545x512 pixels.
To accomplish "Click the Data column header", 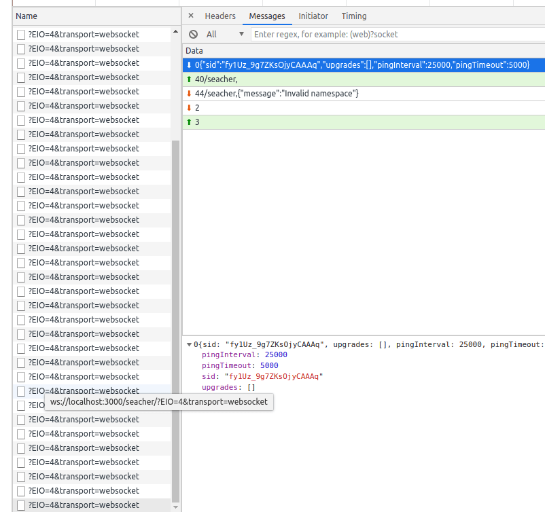I will click(195, 50).
